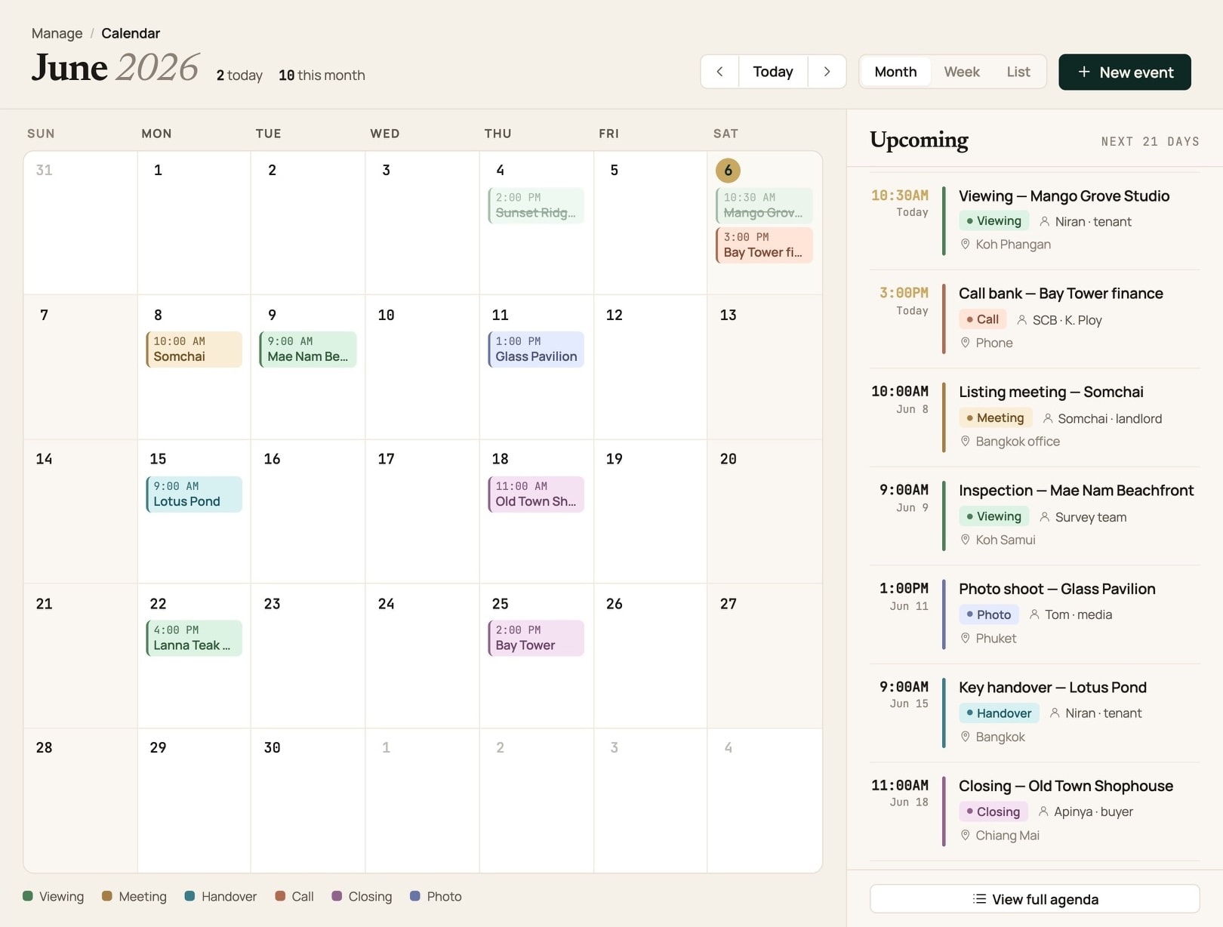
Task: Open upcoming Key handover — Lotus Pond
Action: 1052,687
